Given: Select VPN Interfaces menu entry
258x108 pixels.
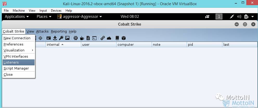Looking at the screenshot, I should (18, 56).
